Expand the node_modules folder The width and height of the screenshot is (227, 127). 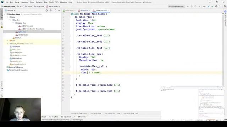7,43
